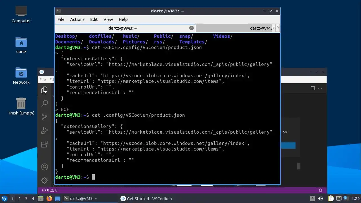The image size is (361, 203).
Task: Click the 'Documents/' directory name in terminal
Action: [69, 42]
